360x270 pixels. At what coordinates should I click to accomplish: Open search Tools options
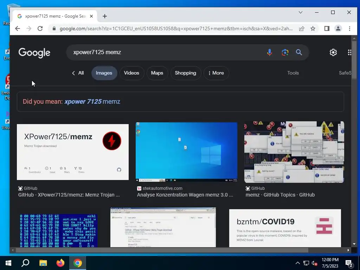(293, 73)
